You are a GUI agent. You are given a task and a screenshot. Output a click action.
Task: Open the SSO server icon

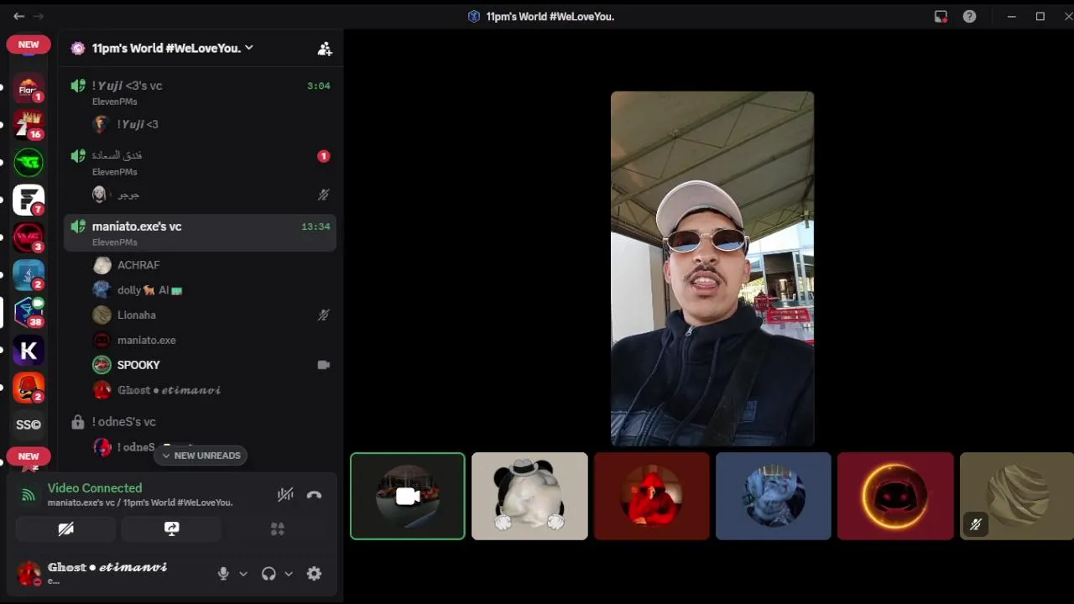coord(29,424)
